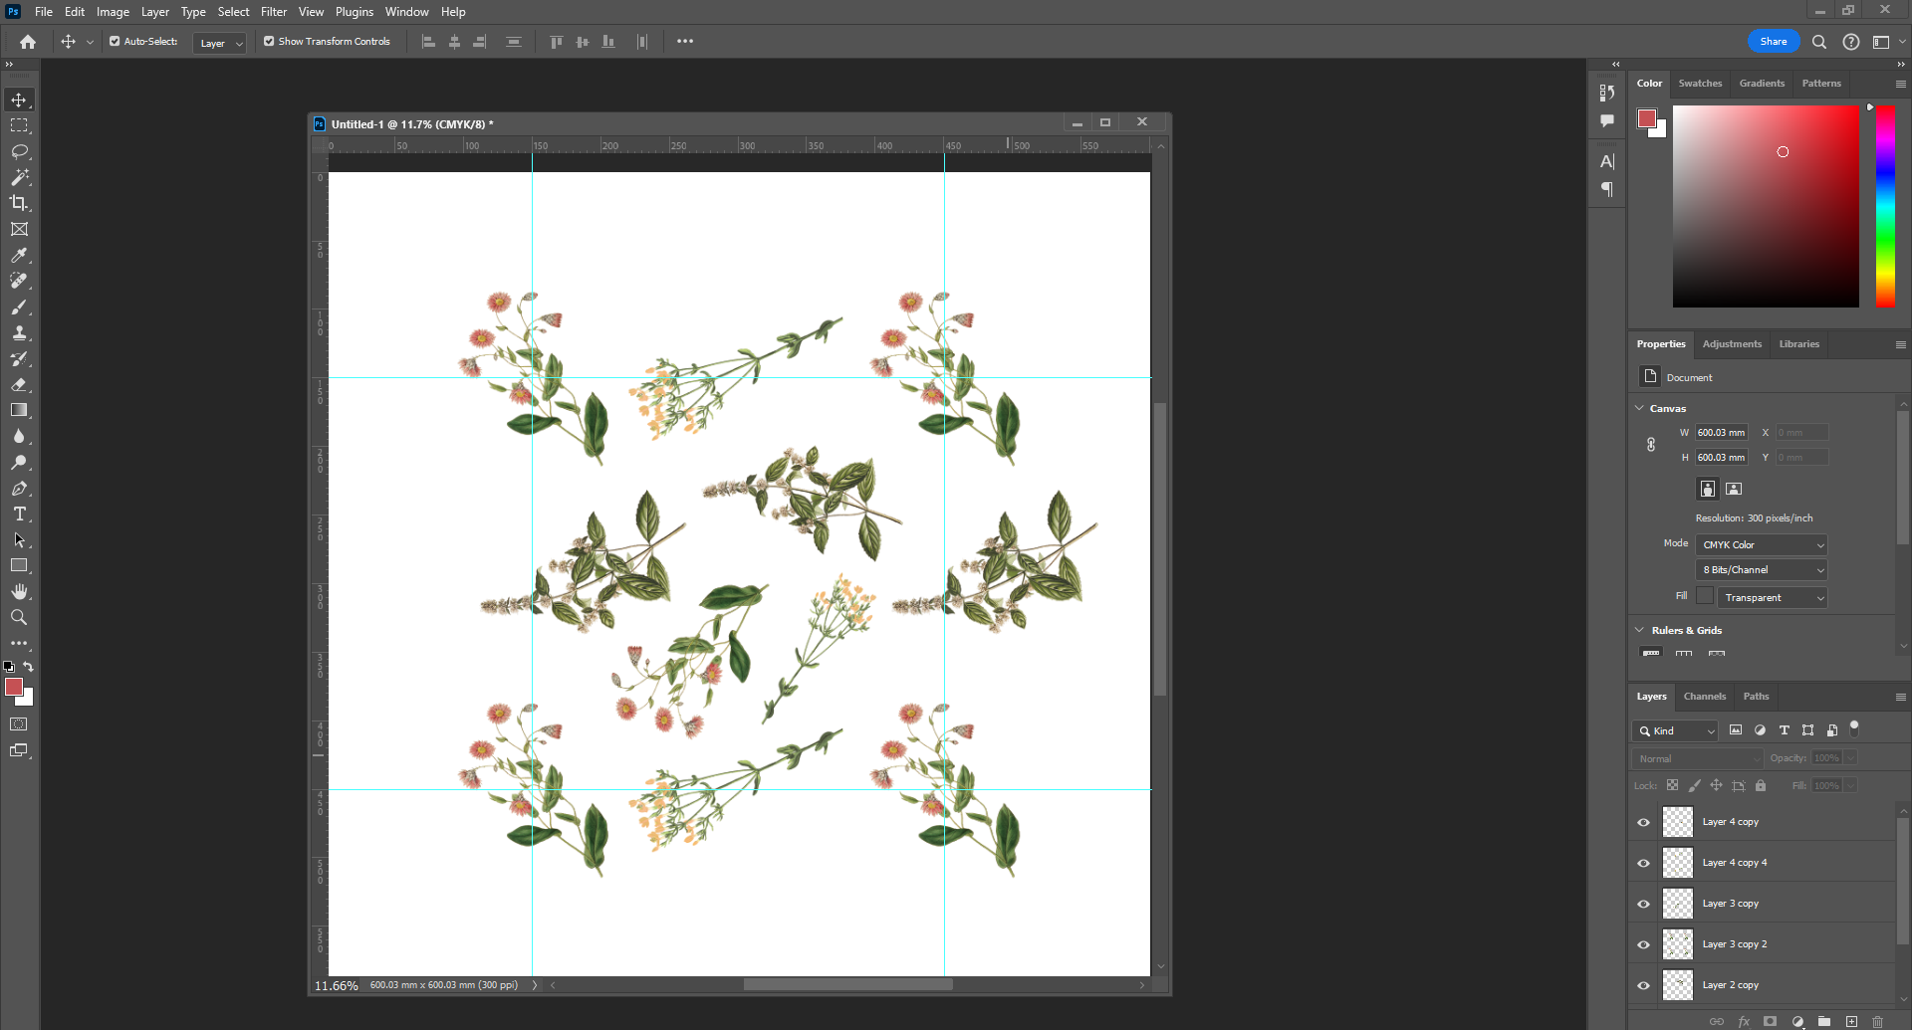Viewport: 1912px width, 1030px height.
Task: Switch to the Channels tab
Action: tap(1705, 697)
